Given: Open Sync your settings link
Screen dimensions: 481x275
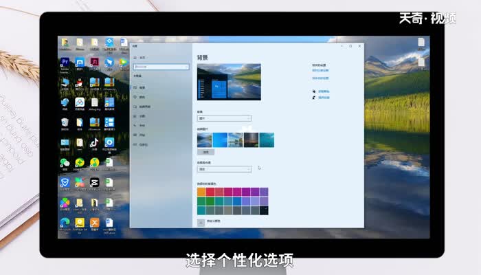Looking at the screenshot, I should pyautogui.click(x=320, y=78).
